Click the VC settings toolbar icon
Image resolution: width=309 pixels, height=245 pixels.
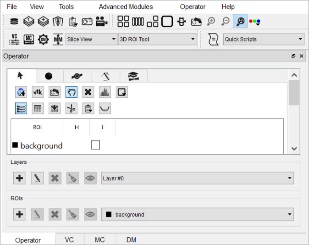pos(14,39)
